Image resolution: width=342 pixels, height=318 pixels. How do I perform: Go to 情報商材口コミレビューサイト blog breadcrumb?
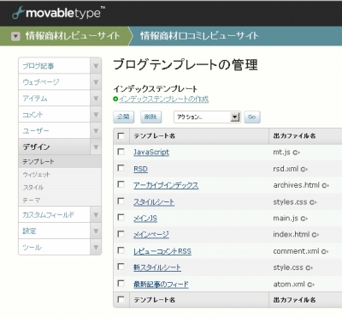coord(199,36)
